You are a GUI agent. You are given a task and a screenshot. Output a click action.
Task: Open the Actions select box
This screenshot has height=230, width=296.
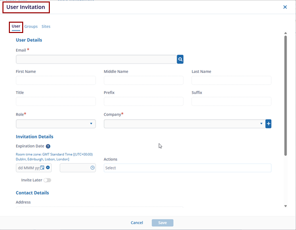(187, 168)
